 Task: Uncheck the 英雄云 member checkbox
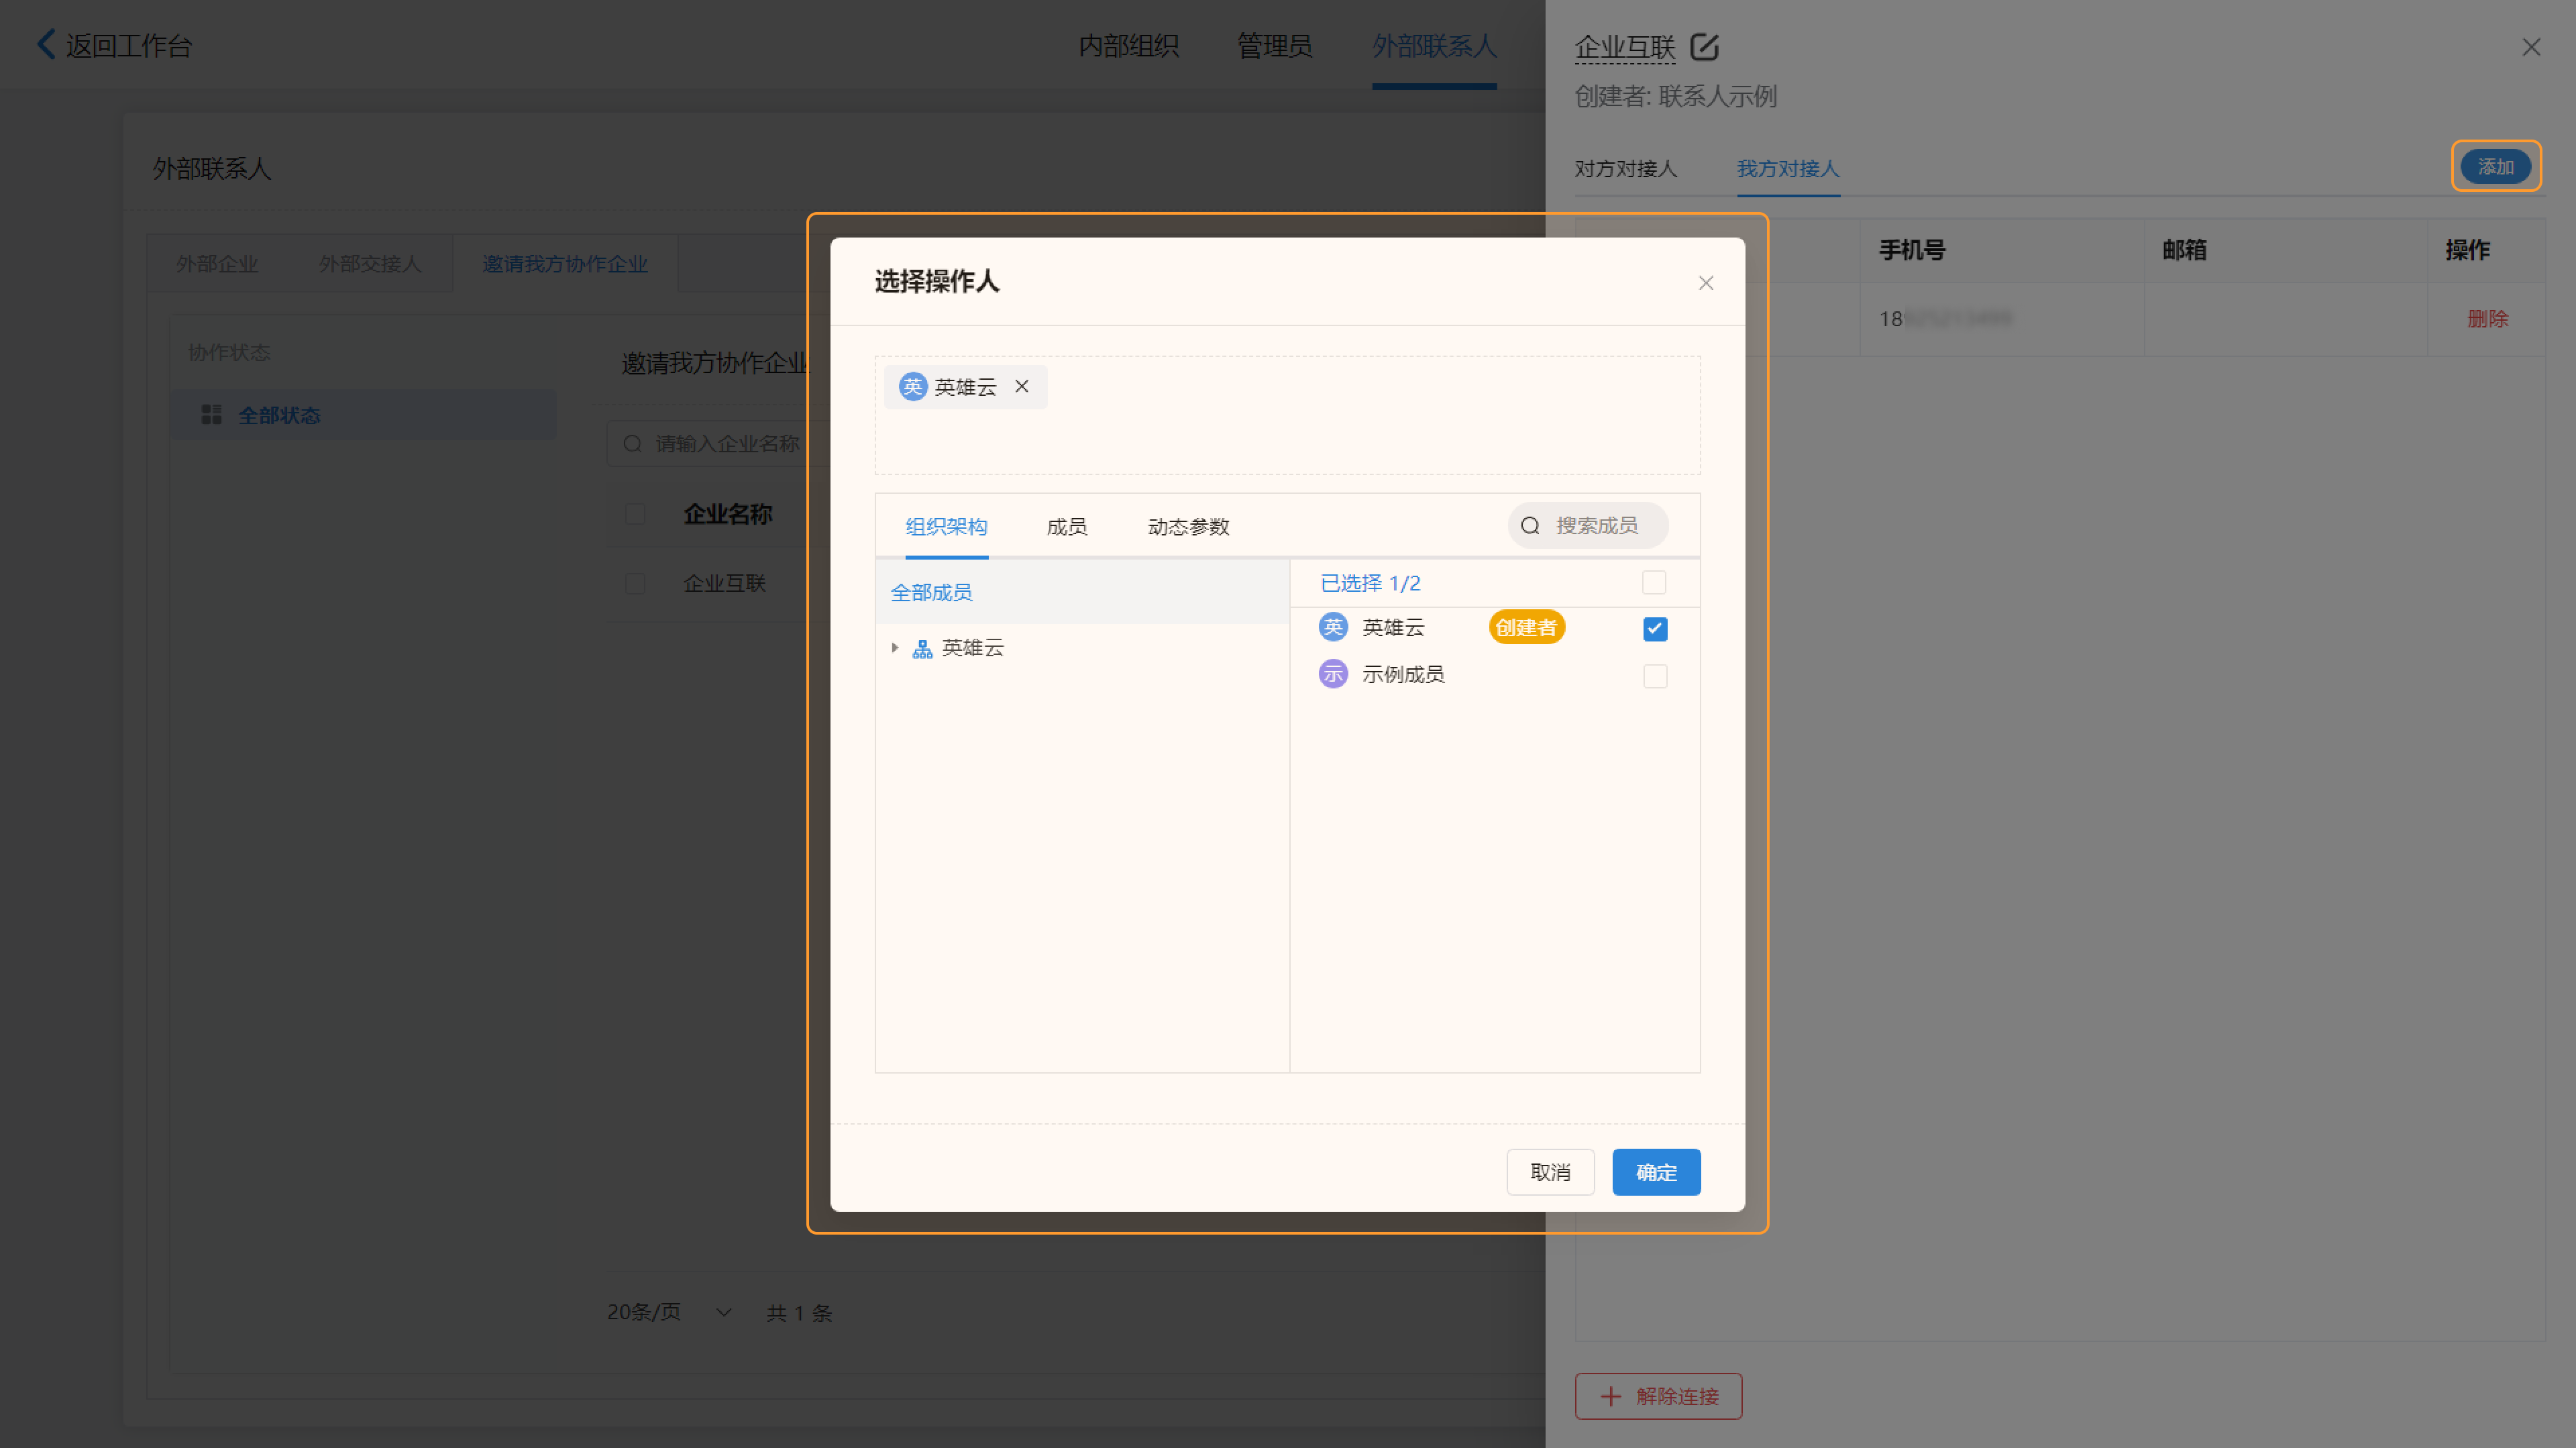pyautogui.click(x=1655, y=629)
